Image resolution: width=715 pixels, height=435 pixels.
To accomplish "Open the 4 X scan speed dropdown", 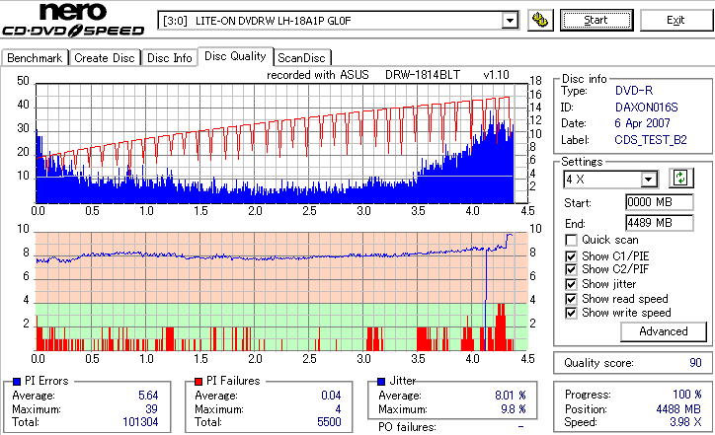I will [648, 179].
